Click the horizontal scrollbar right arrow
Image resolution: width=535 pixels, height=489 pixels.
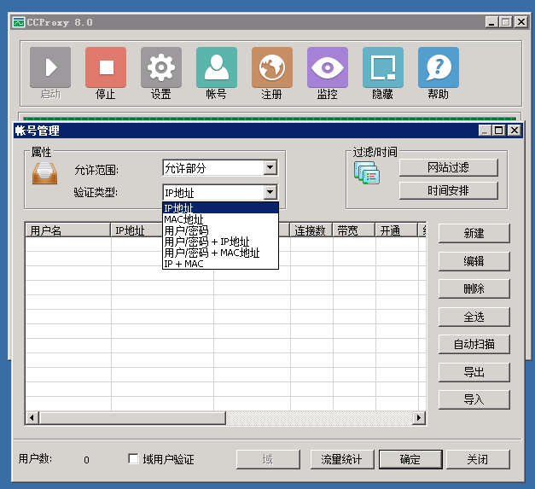point(419,417)
